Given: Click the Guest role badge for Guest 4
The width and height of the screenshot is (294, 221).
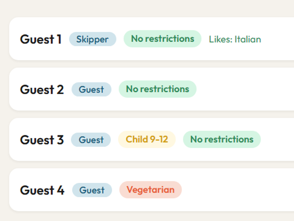Looking at the screenshot, I should (92, 190).
